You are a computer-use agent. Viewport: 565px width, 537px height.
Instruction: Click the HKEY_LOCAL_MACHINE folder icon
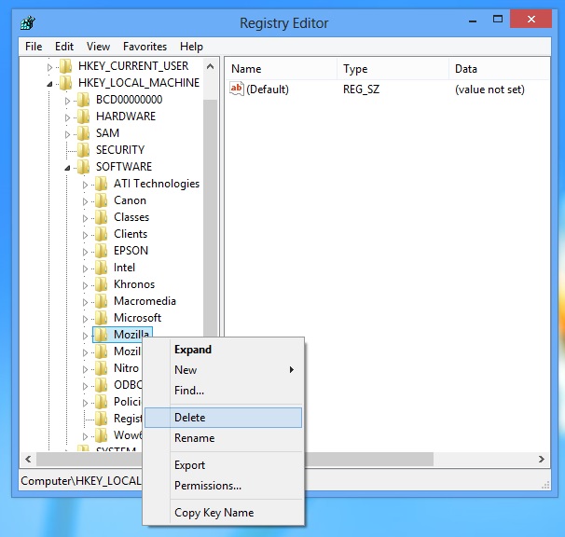pos(65,83)
